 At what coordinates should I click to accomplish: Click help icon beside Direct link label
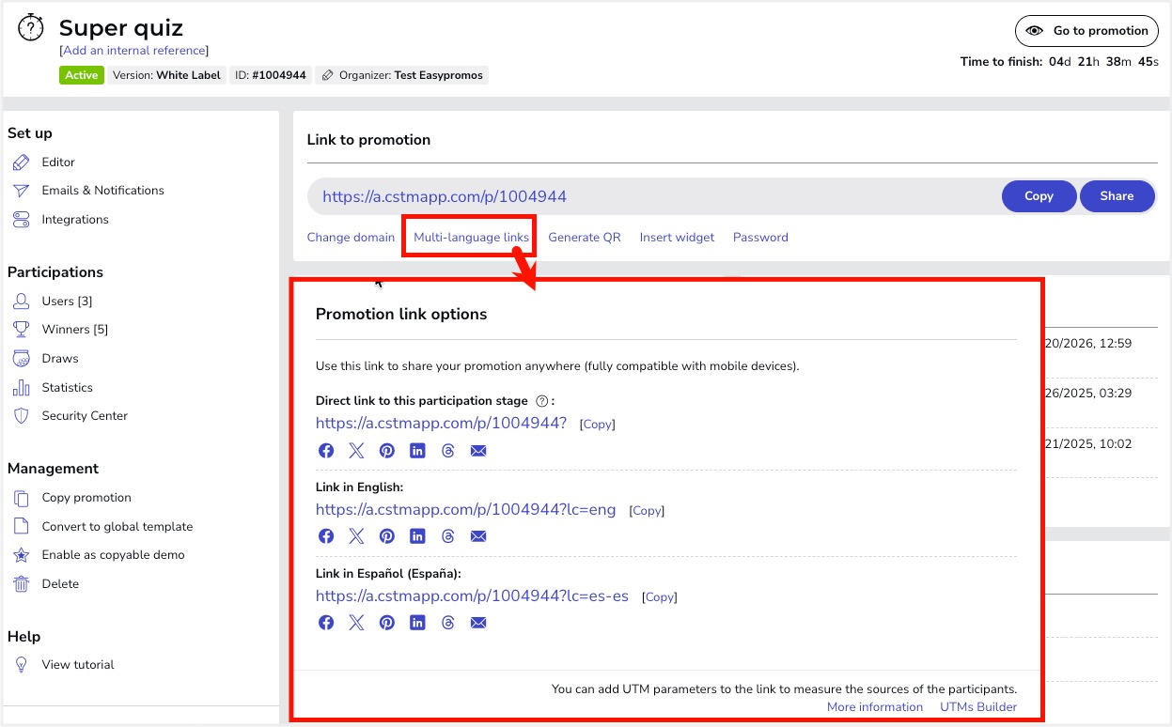pyautogui.click(x=541, y=401)
